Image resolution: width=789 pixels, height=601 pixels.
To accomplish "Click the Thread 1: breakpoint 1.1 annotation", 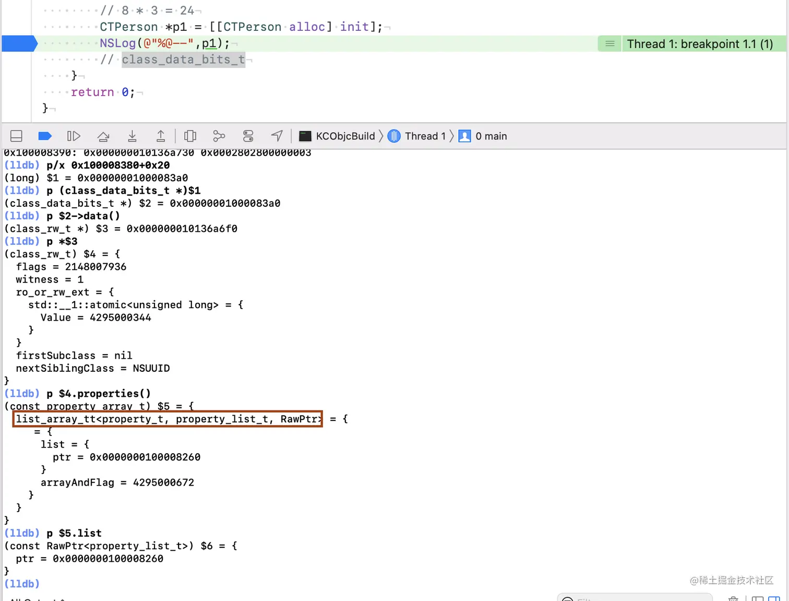I will coord(700,44).
